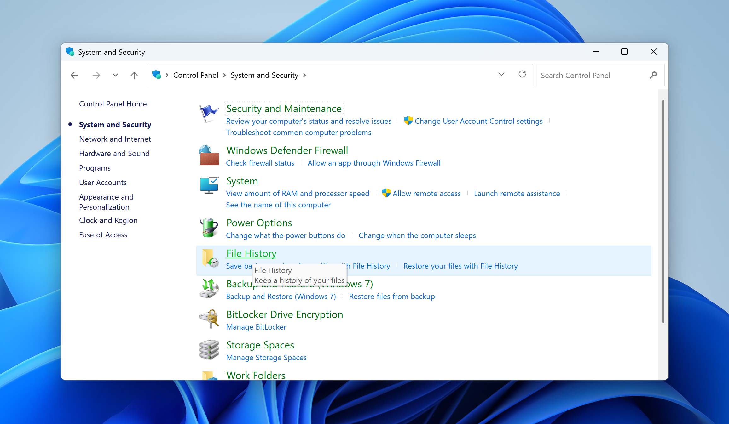Open Restore your files with File History
The height and width of the screenshot is (424, 729).
click(x=460, y=266)
